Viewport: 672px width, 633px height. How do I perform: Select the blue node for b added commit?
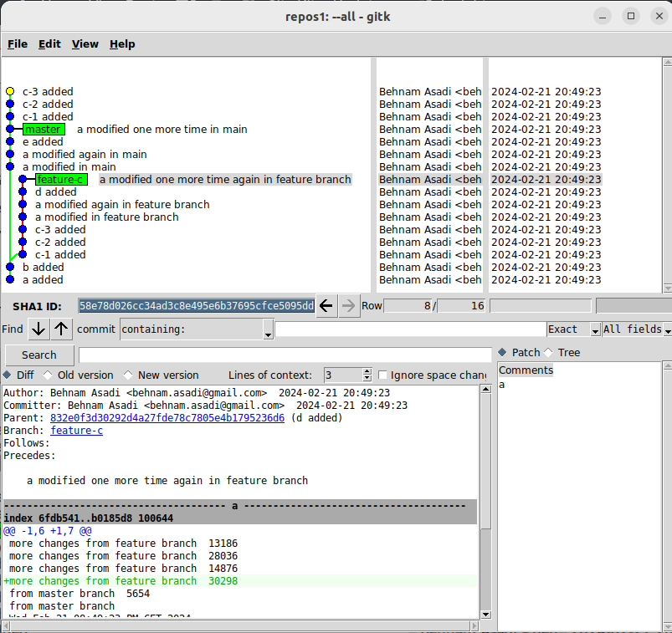10,268
